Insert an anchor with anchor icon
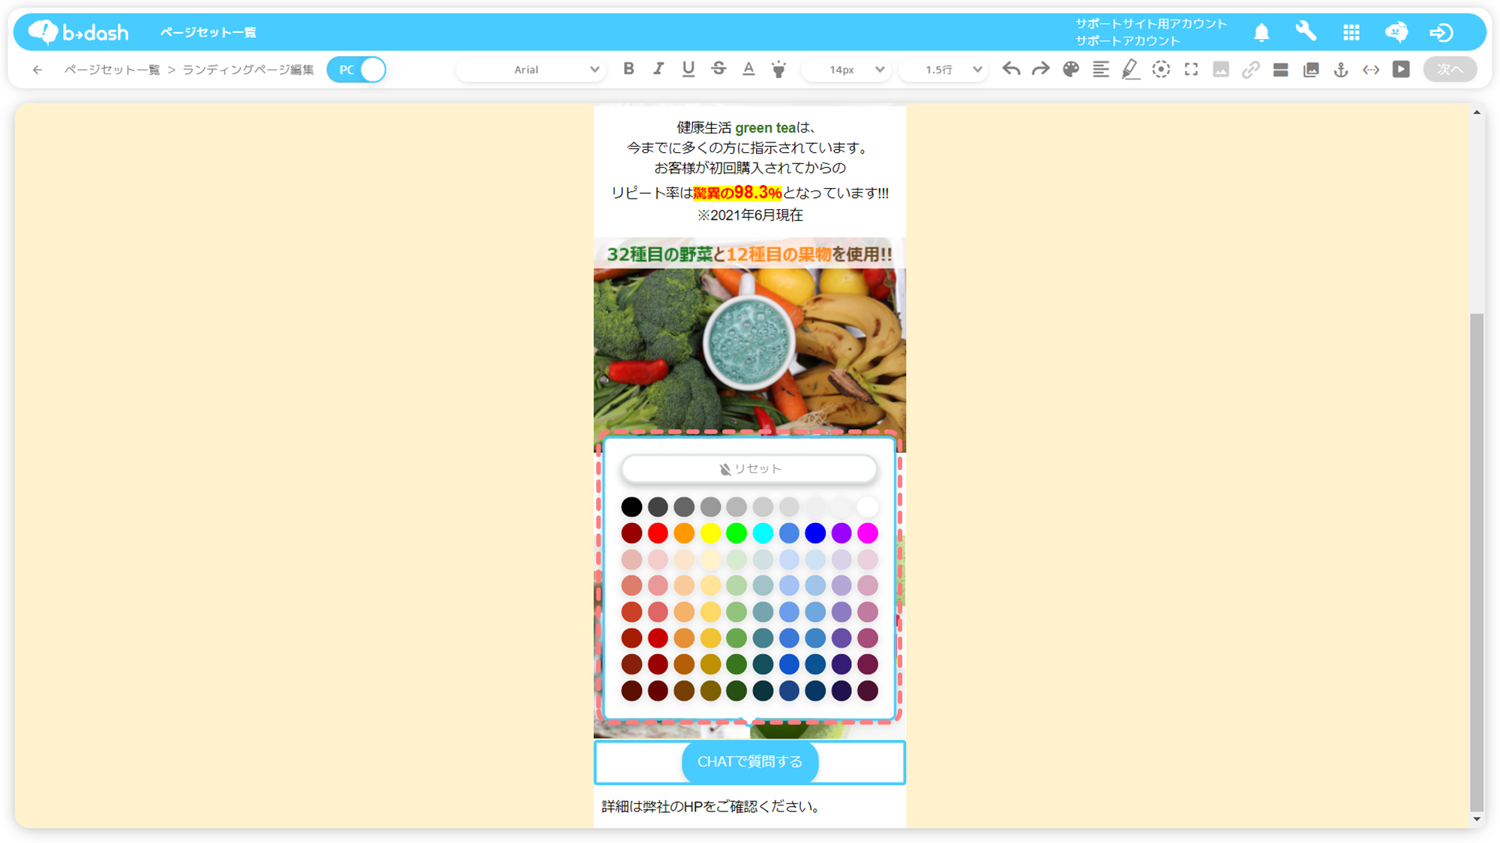 point(1341,70)
